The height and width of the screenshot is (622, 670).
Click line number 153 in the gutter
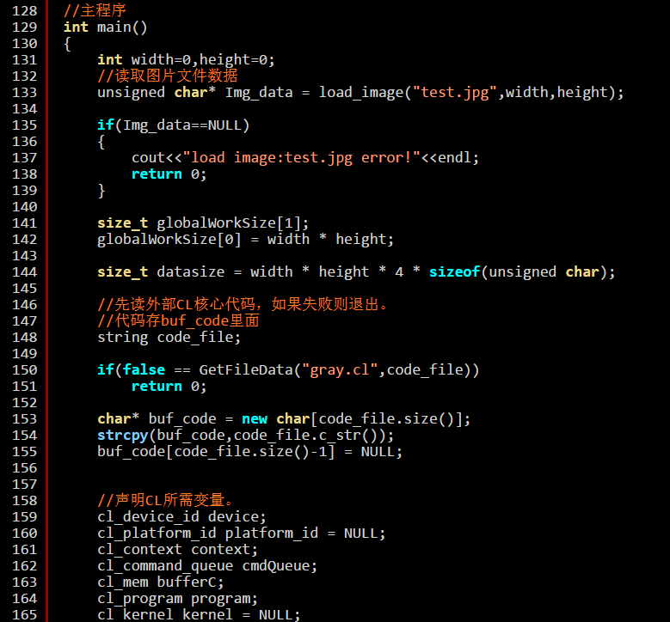pos(24,418)
